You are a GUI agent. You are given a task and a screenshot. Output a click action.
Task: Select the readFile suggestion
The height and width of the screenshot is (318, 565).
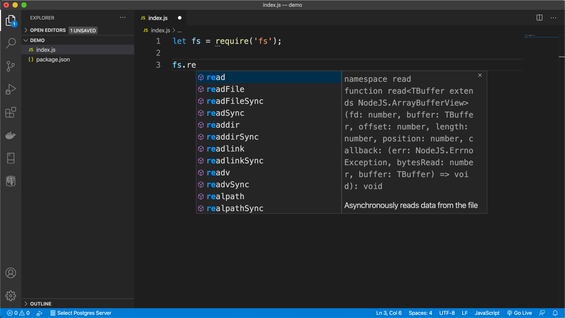[x=269, y=89]
